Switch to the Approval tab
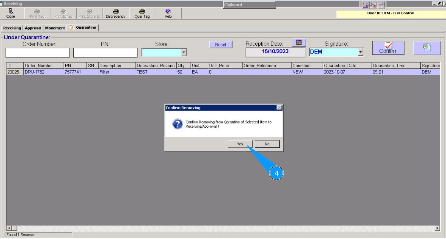446x239 pixels. (33, 28)
